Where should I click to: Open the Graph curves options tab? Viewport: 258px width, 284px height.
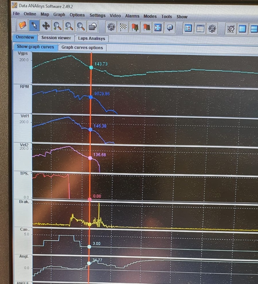point(82,48)
